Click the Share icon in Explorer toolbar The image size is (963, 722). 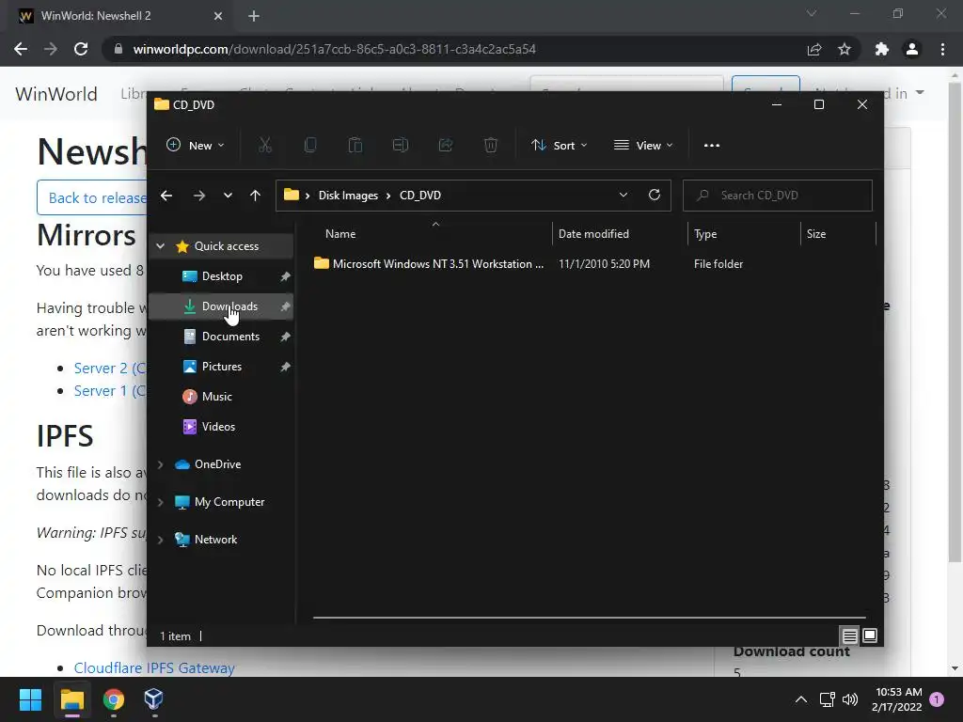(445, 146)
